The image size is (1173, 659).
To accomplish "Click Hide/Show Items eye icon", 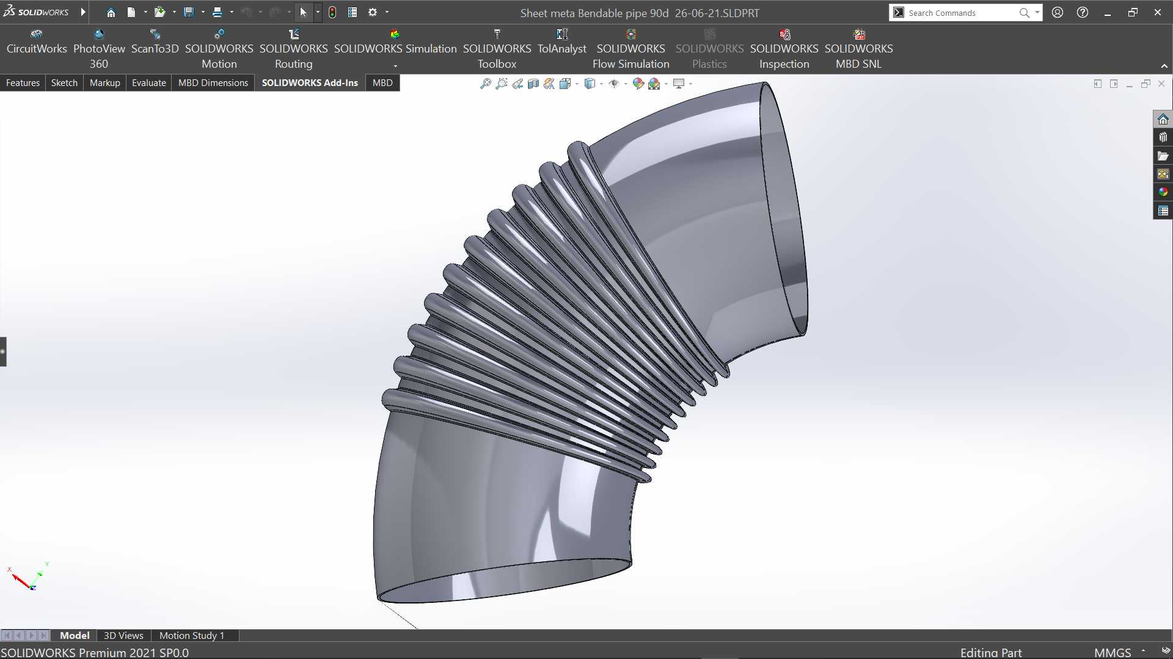I will tap(614, 84).
